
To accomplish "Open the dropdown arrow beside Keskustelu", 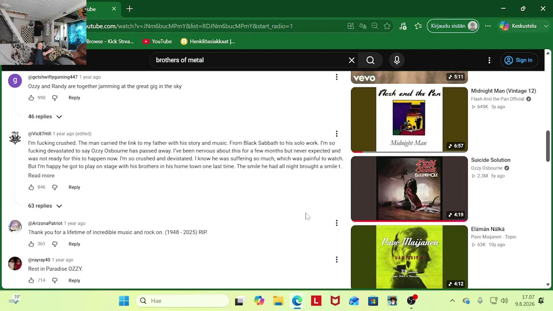I will 546,26.
